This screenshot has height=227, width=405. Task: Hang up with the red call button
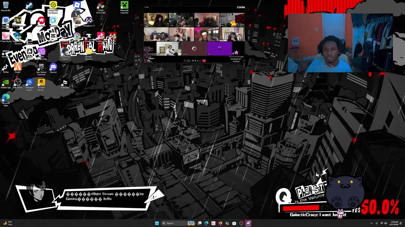click(x=204, y=61)
